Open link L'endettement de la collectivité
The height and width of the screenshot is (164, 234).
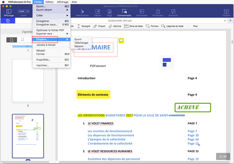110,144
